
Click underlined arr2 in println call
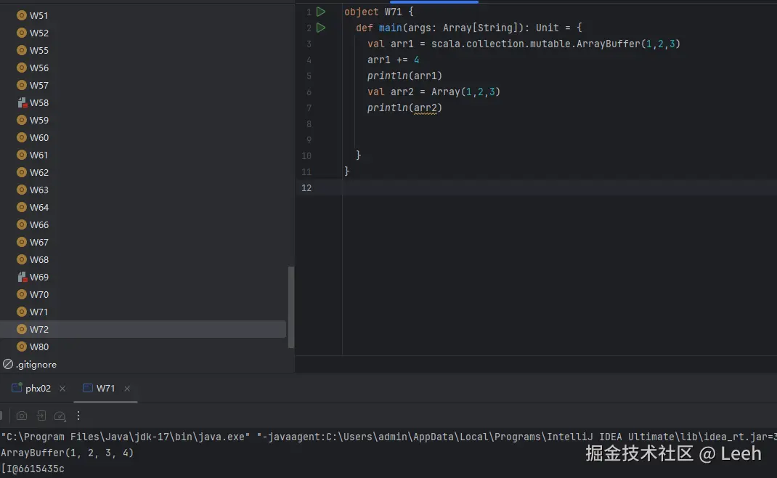point(425,108)
